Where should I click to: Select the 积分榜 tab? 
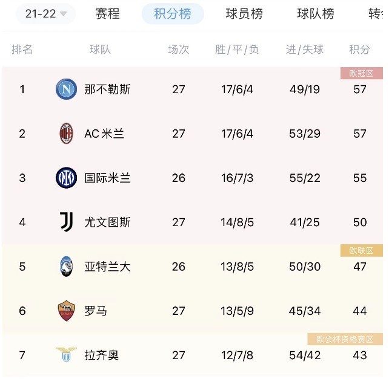[x=173, y=14]
